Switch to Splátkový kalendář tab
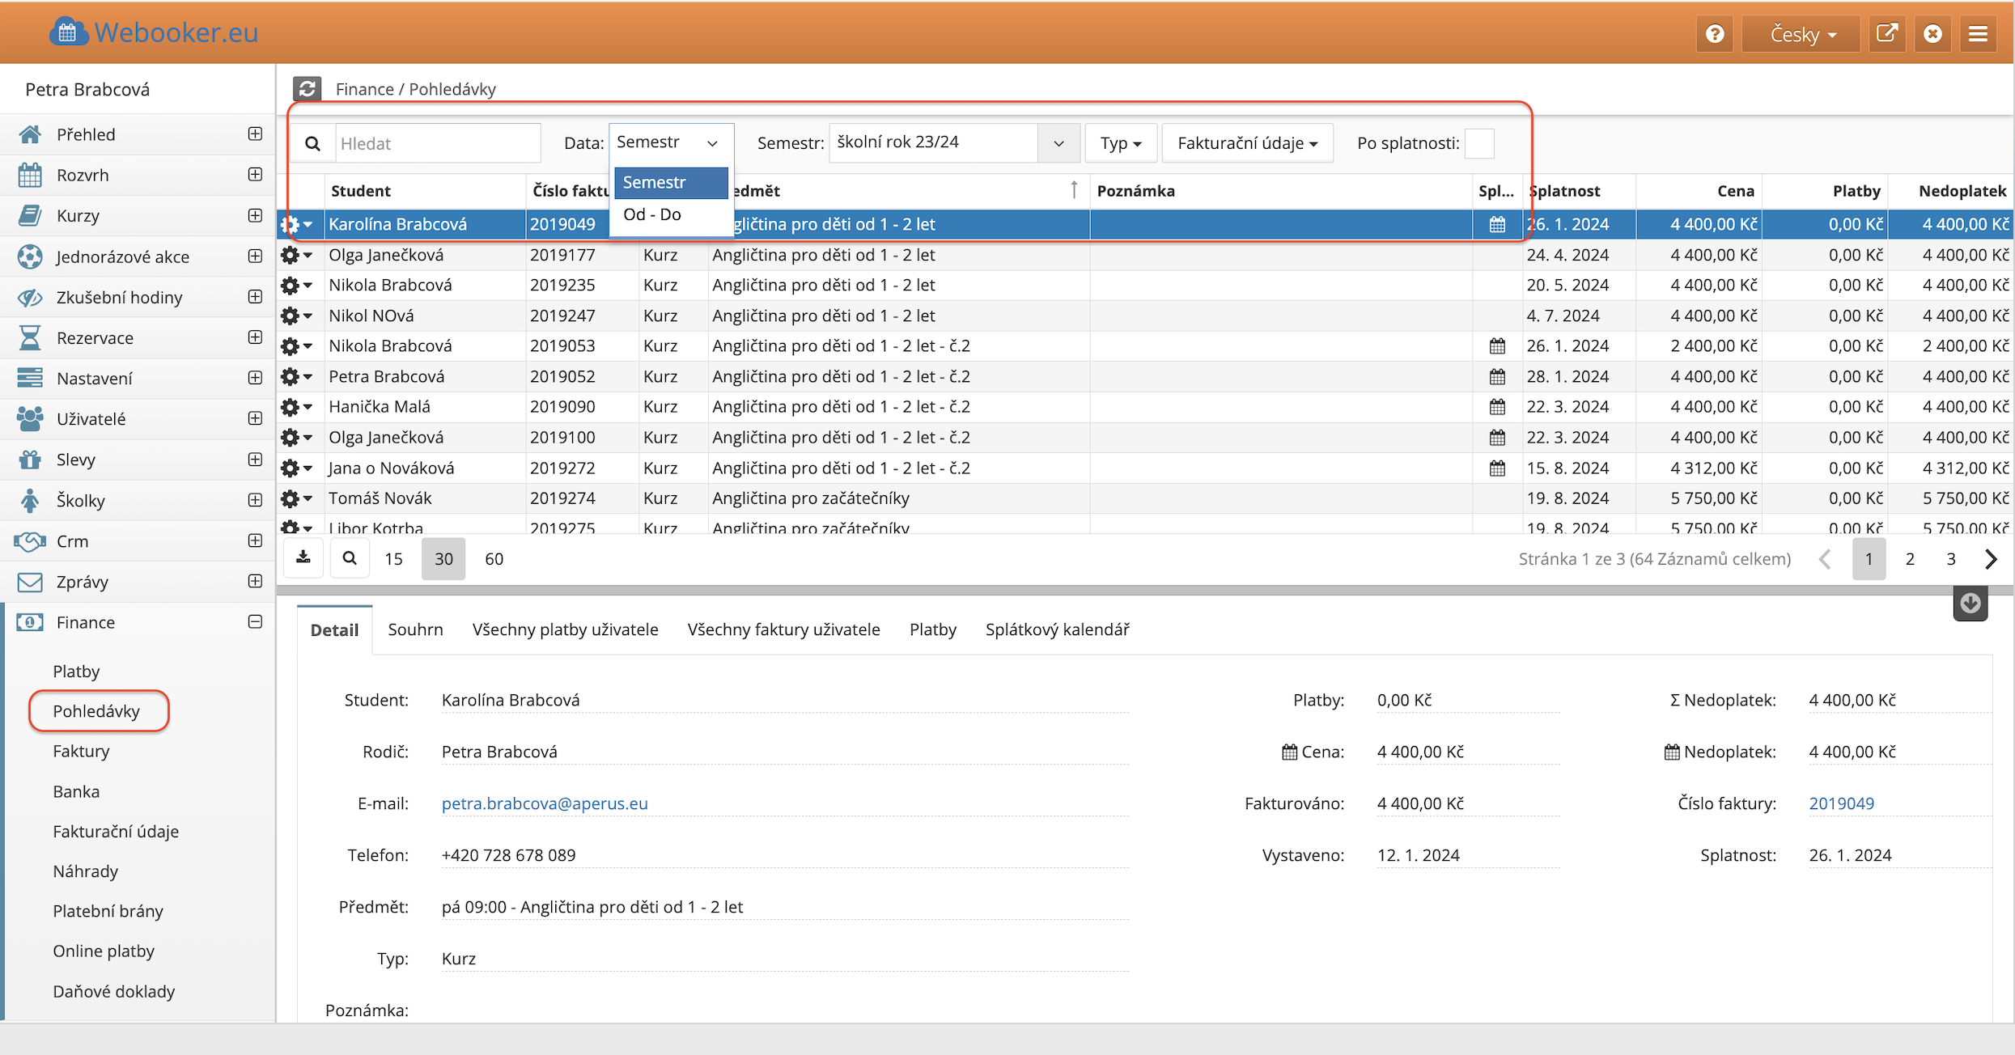Viewport: 2015px width, 1055px height. pyautogui.click(x=1057, y=629)
